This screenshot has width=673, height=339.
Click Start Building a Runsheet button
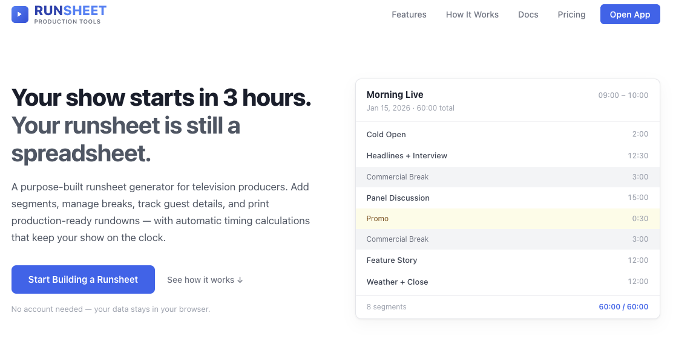[83, 280]
